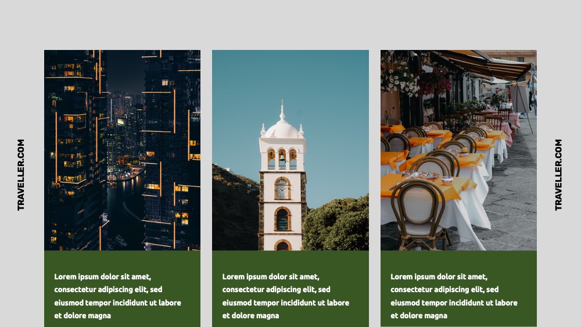Image resolution: width=581 pixels, height=327 pixels.
Task: Select Lorem ipsum text under bell tower
Action: (286, 296)
